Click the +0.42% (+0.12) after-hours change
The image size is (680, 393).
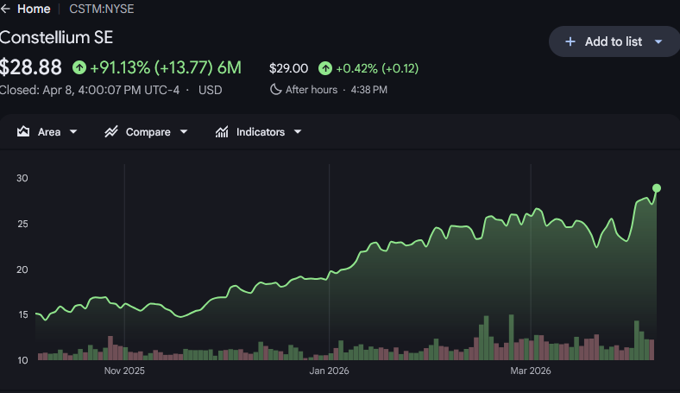click(x=377, y=68)
